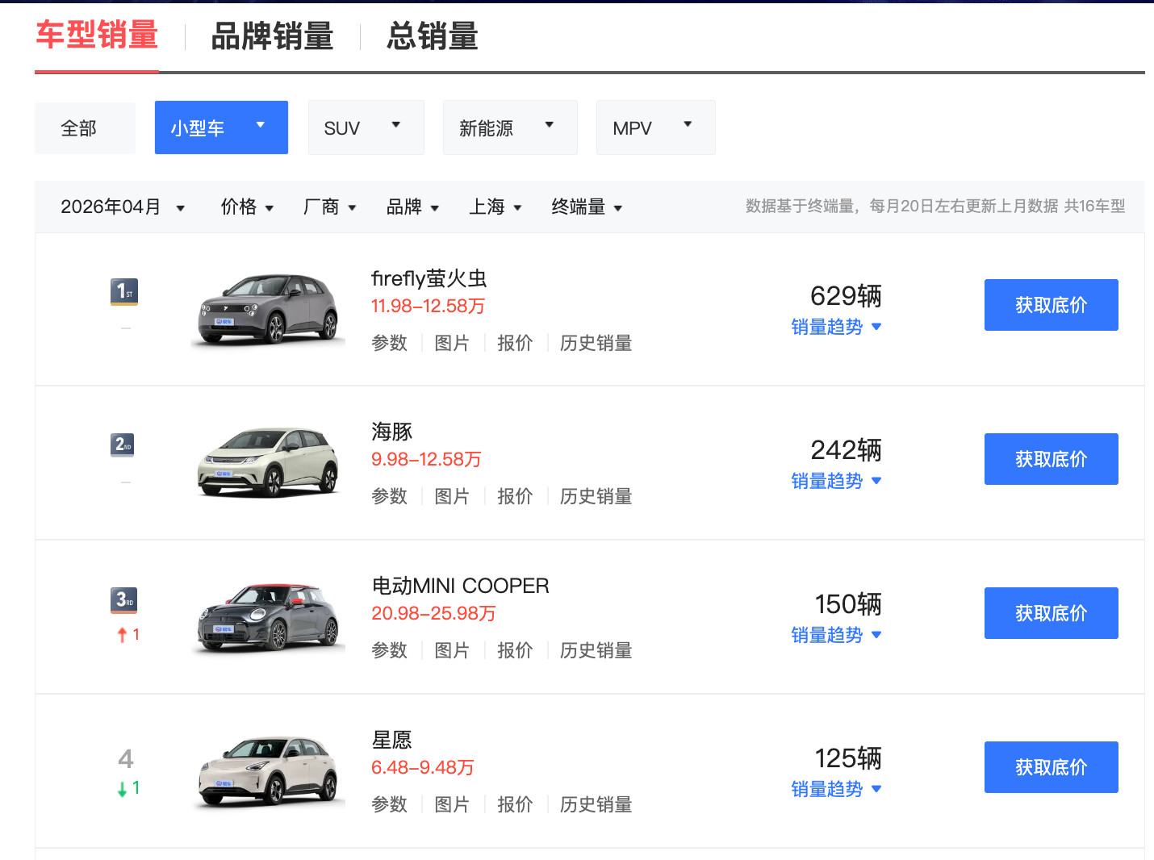Viewport: 1154px width, 860px height.
Task: Open 图片 for 海豚
Action: click(452, 496)
